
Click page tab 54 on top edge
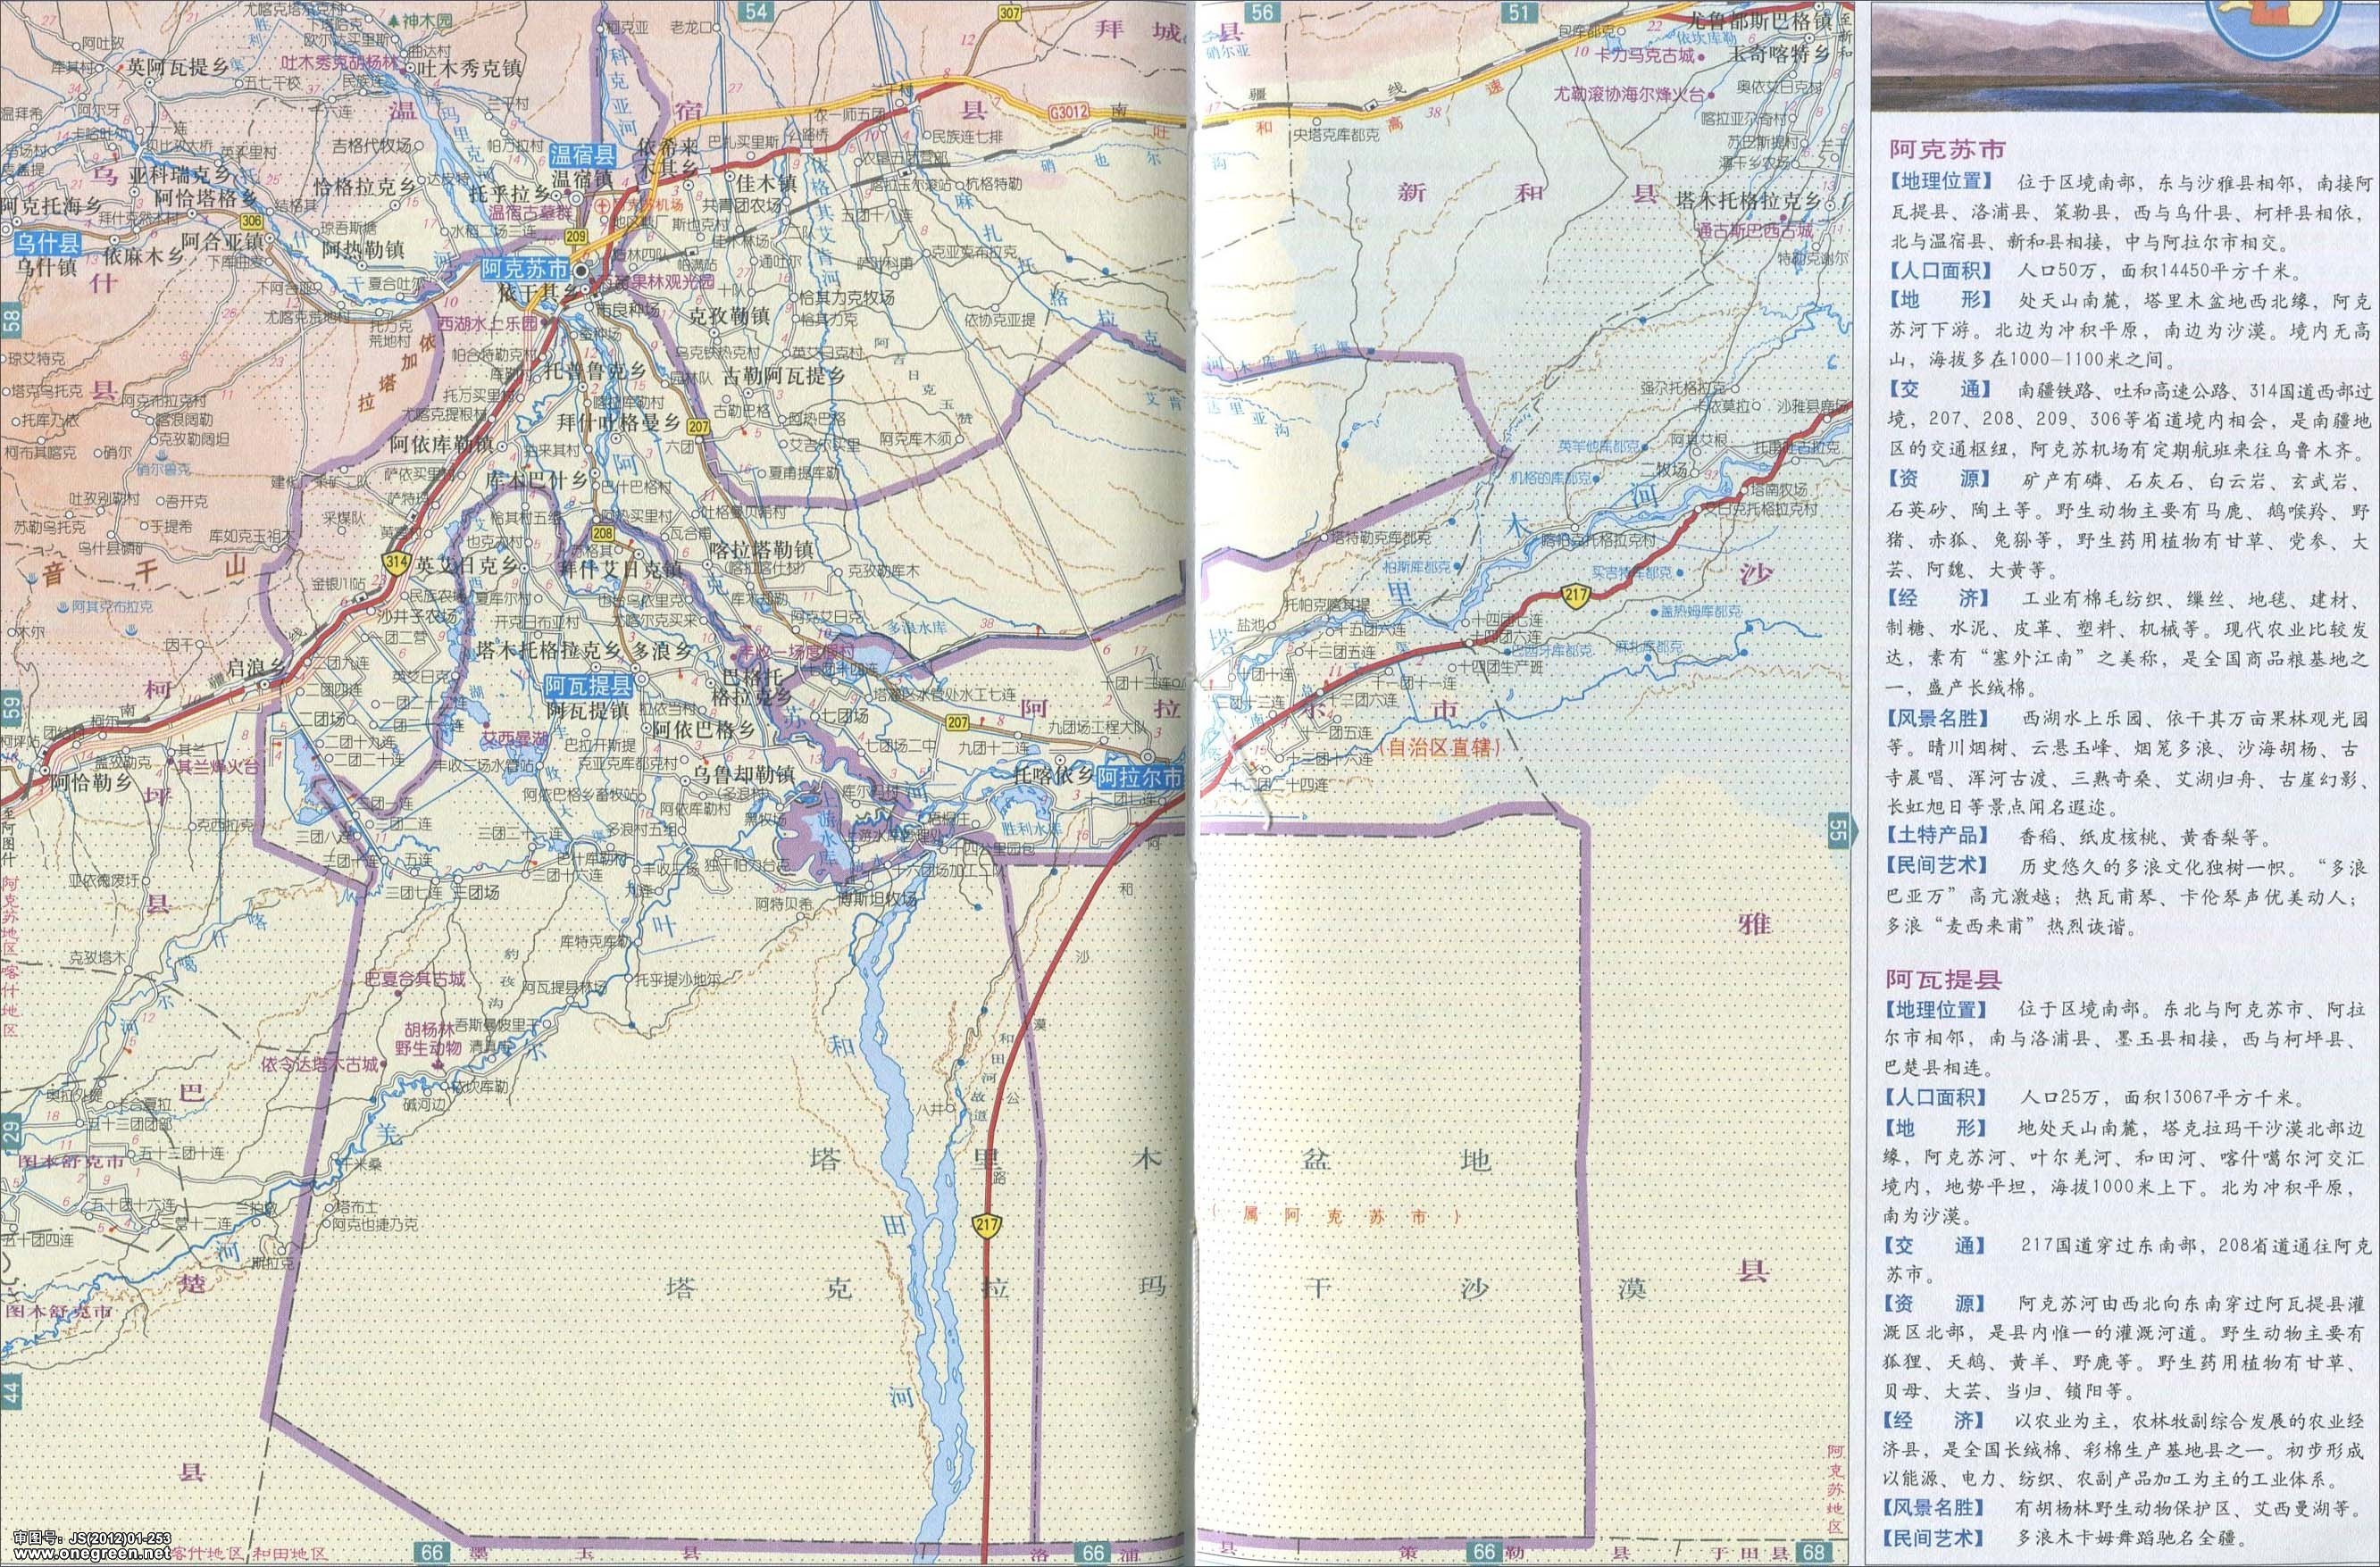pyautogui.click(x=758, y=11)
